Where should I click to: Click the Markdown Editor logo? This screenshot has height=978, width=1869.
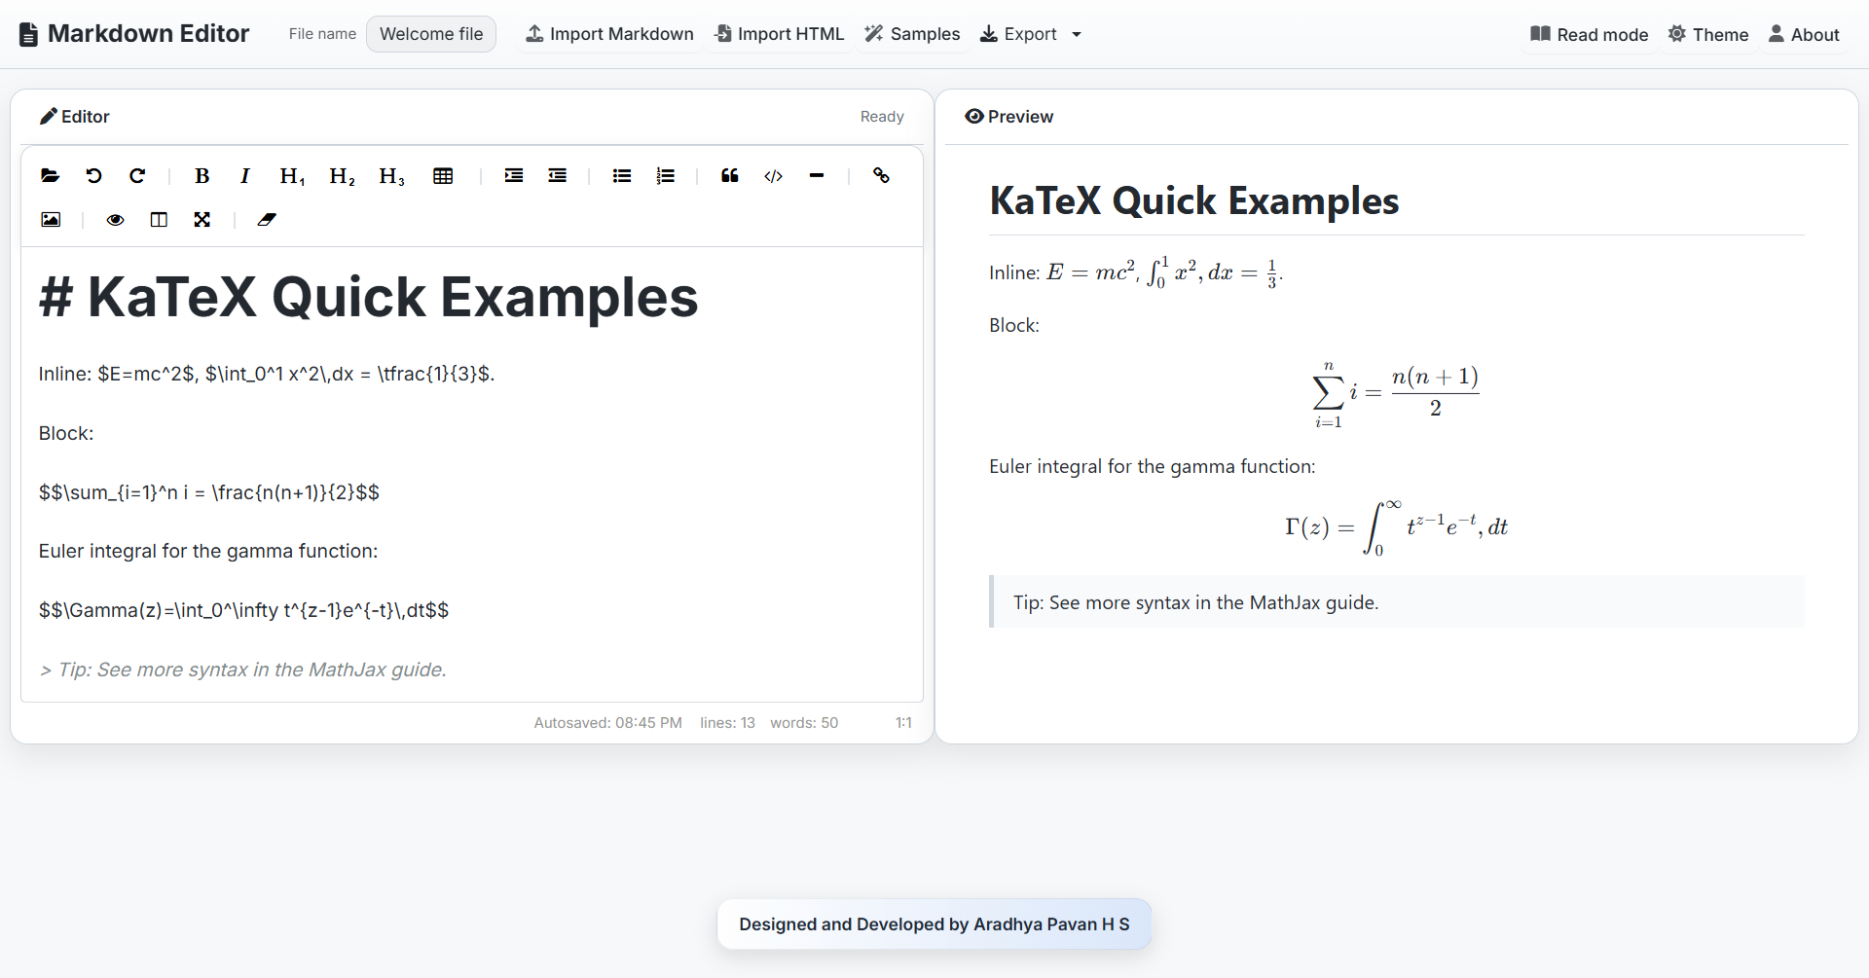click(134, 34)
